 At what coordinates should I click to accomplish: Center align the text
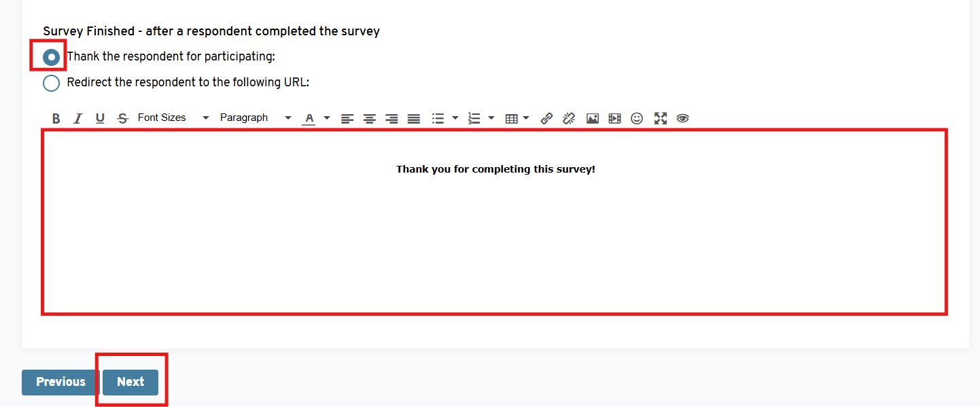tap(369, 118)
